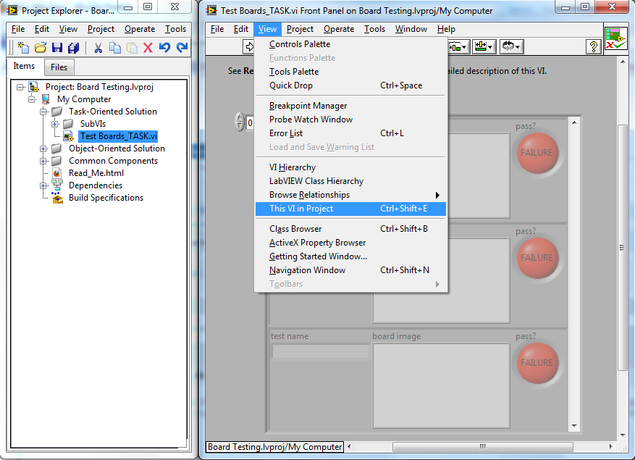
Task: Open the Reorder dropdown in toolbar
Action: click(512, 46)
